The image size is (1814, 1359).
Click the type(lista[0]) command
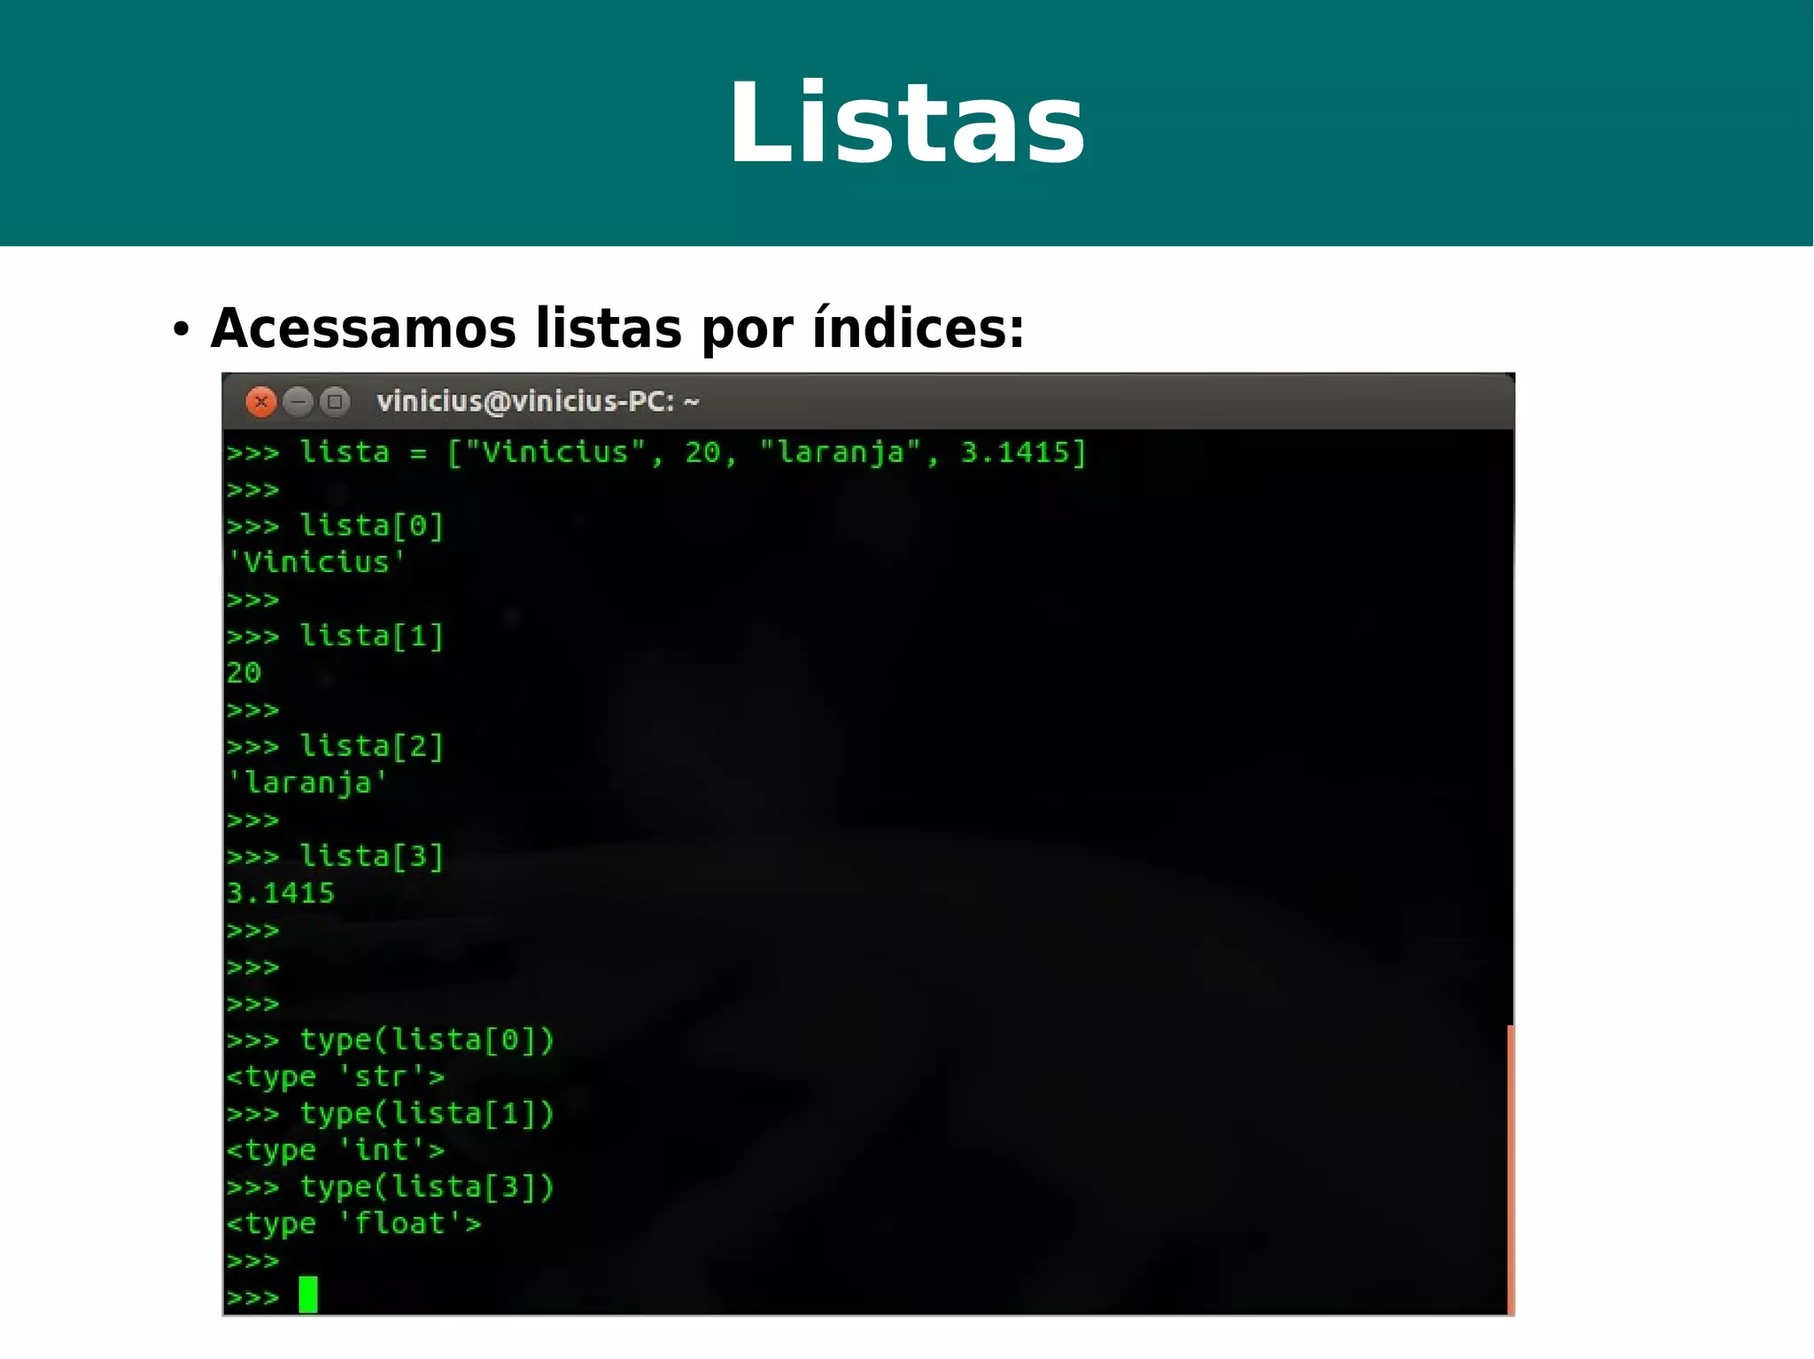390,1040
